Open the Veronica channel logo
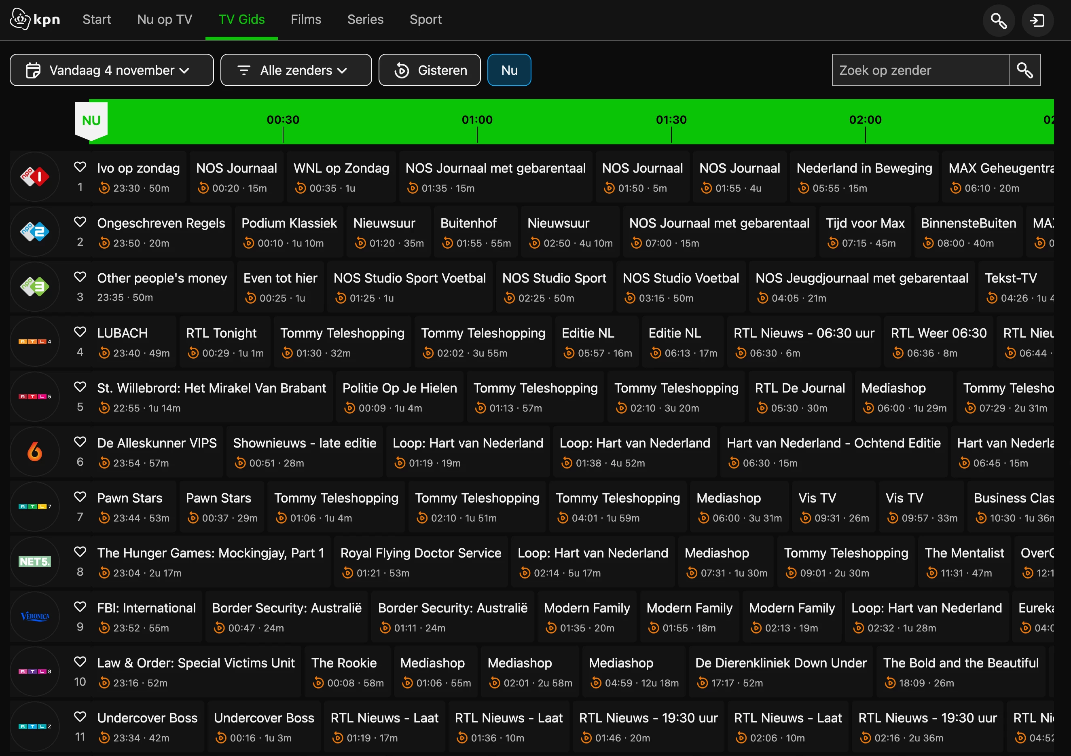Screen dimensions: 1071x756 pyautogui.click(x=35, y=617)
